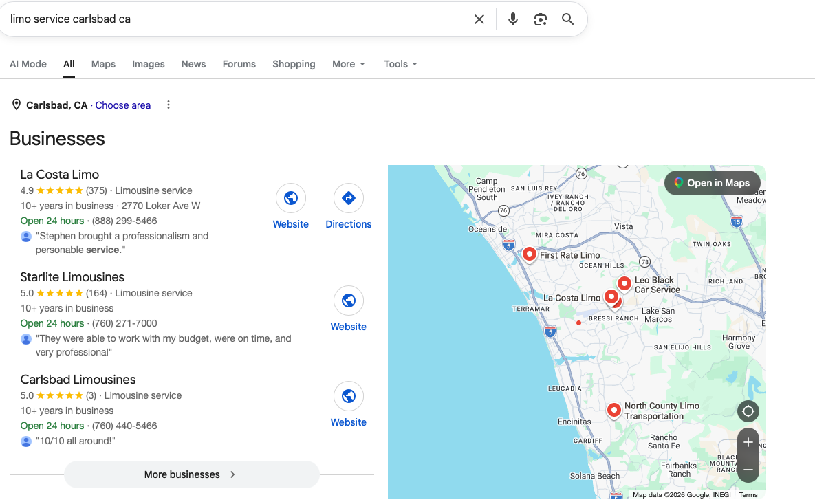Click the Interstate 15 shield on the map
The height and width of the screenshot is (502, 815).
(x=737, y=221)
